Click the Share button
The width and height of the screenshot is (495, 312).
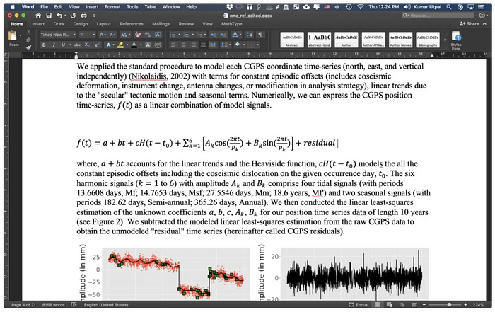[470, 23]
